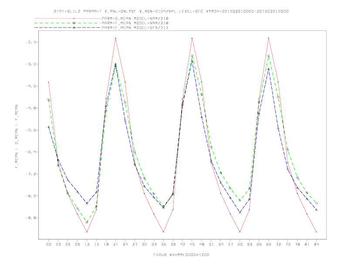
Task: Click the x-axis tick label 00
Action: click(49, 244)
